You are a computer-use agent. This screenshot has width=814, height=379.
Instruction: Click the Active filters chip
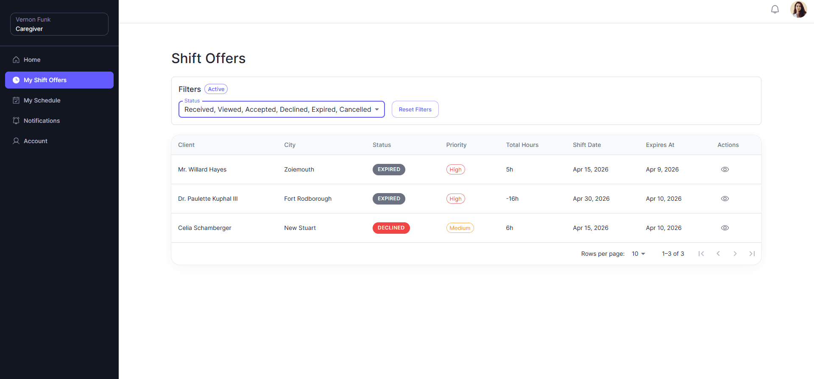pos(216,89)
